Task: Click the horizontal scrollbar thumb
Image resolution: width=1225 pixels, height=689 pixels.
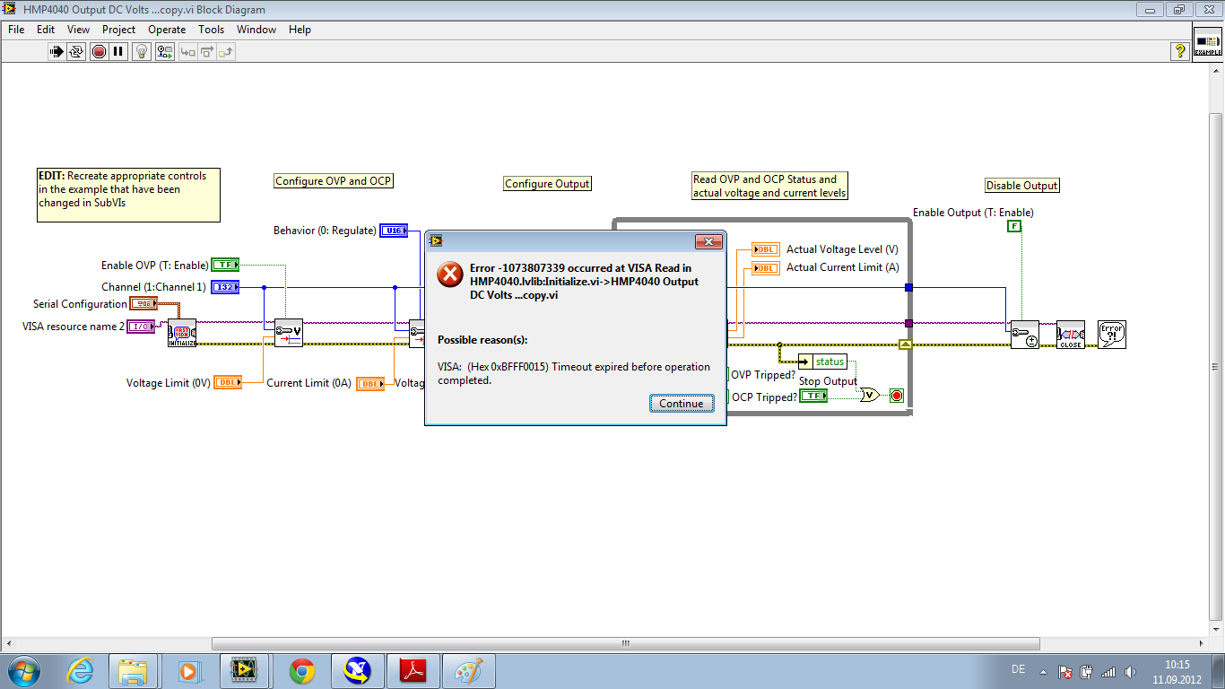Action: click(625, 643)
